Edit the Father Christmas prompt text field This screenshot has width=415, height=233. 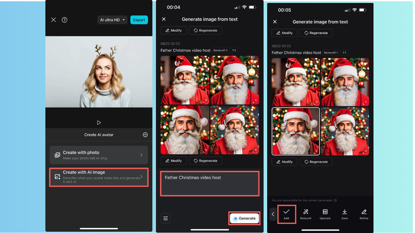(209, 183)
